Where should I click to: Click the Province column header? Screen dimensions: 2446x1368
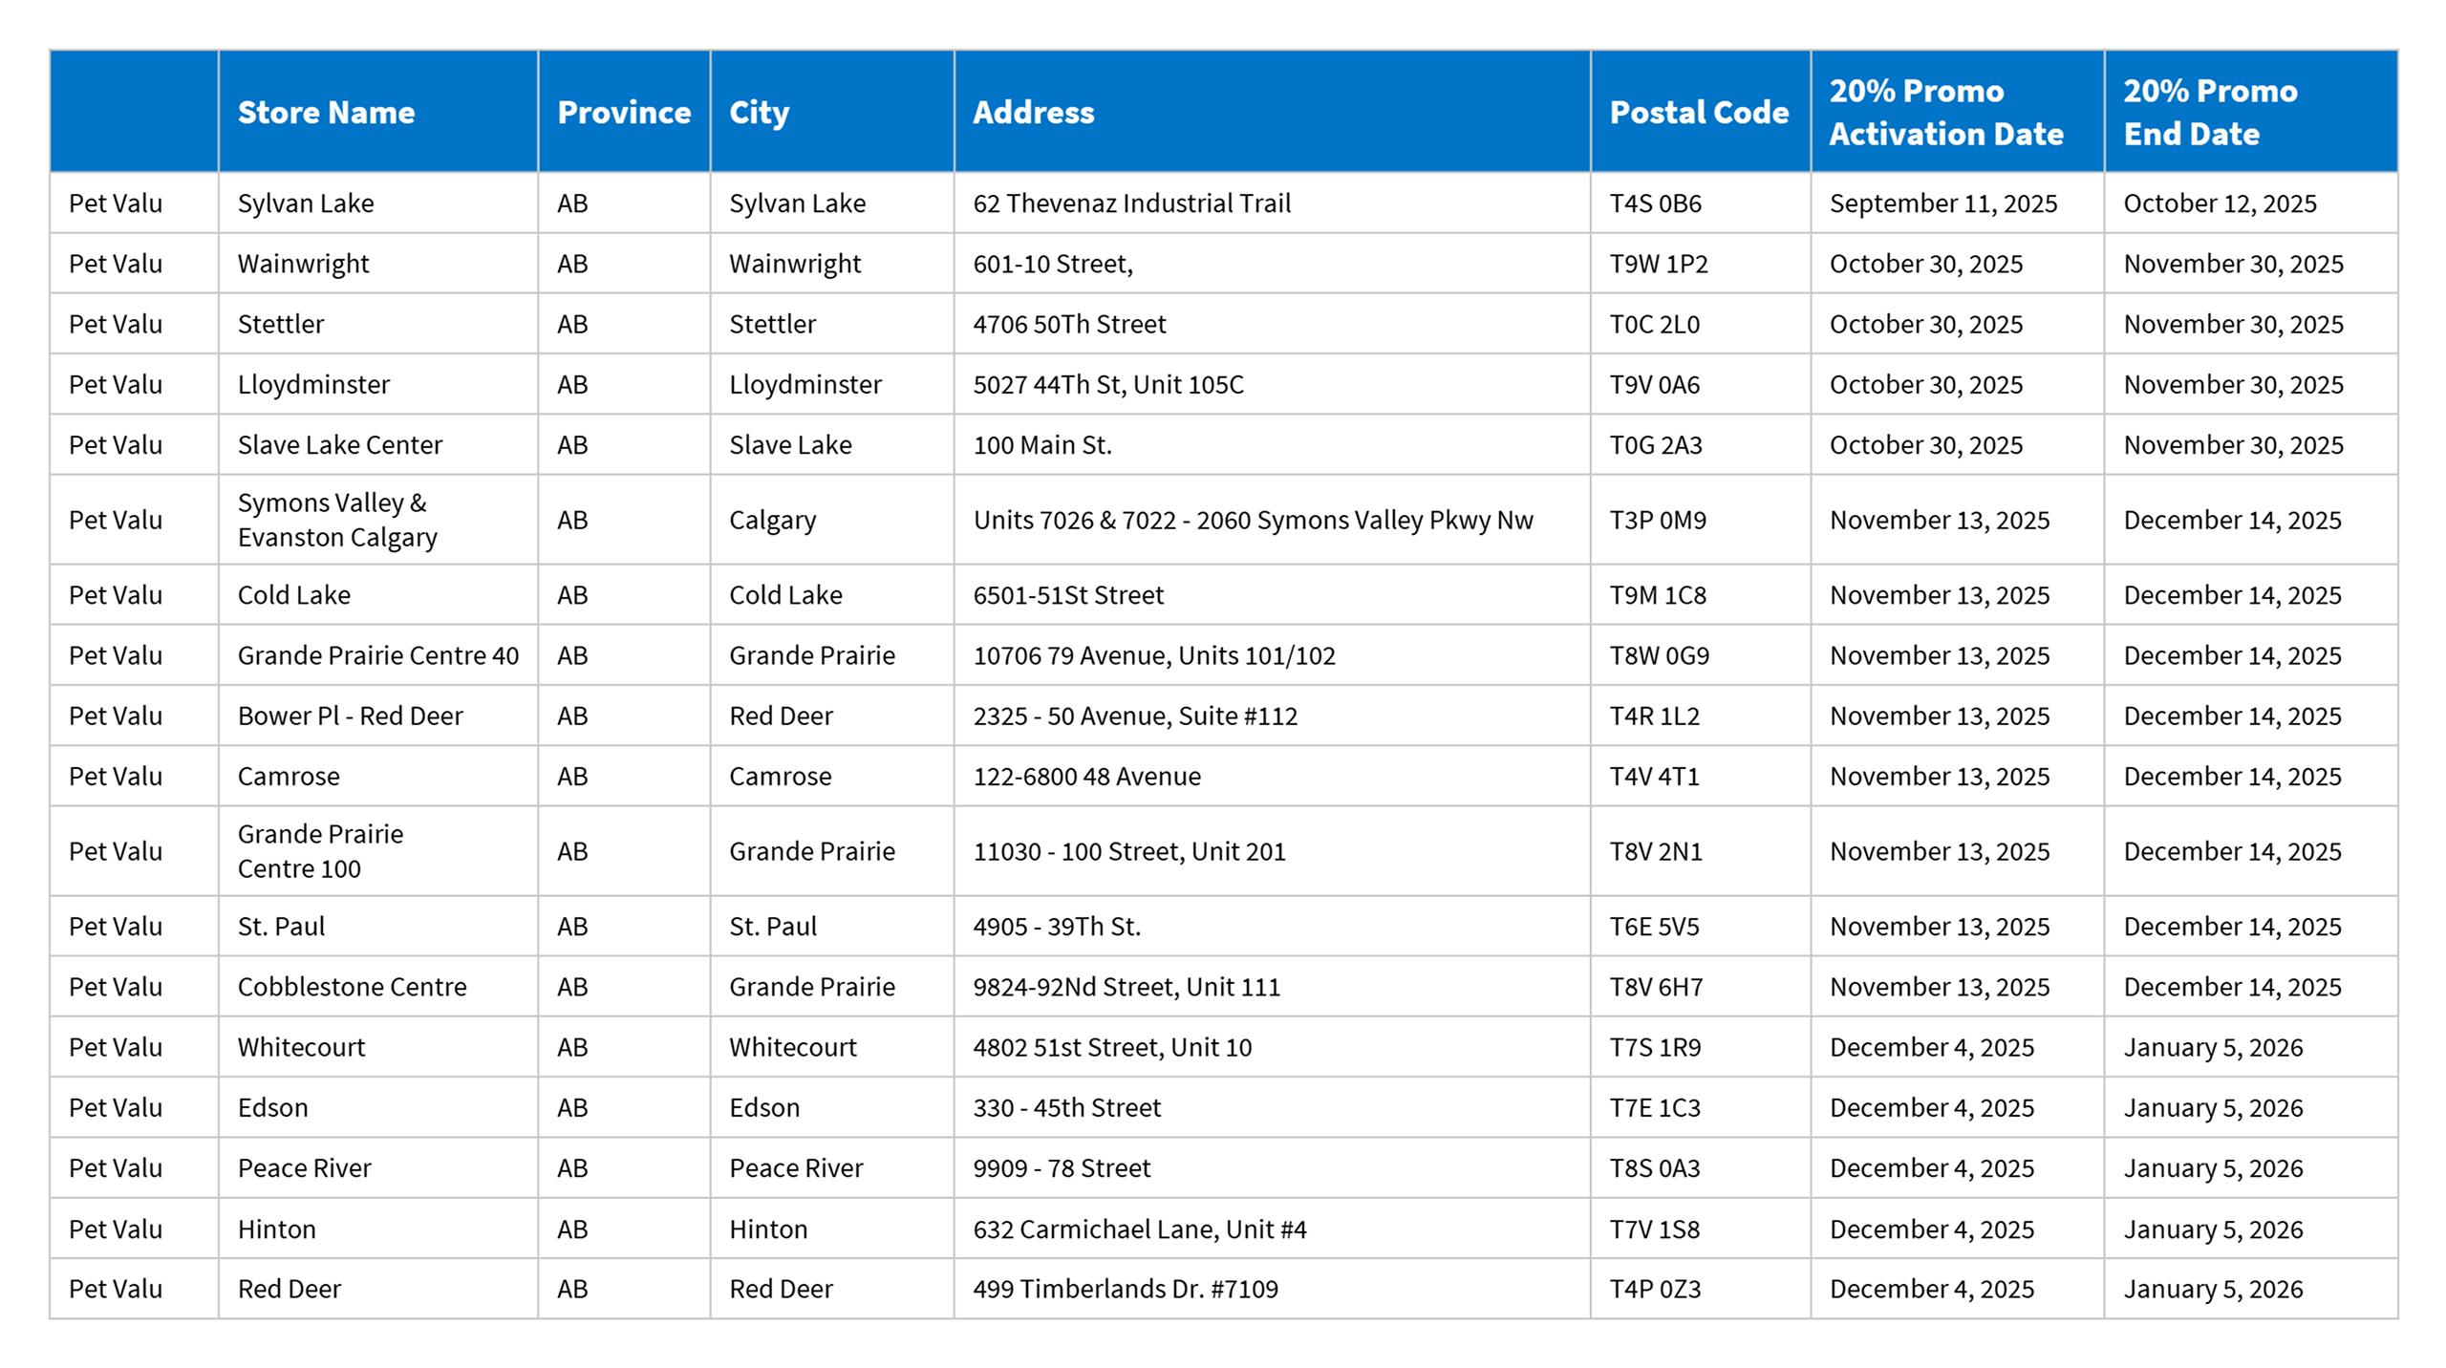(623, 113)
